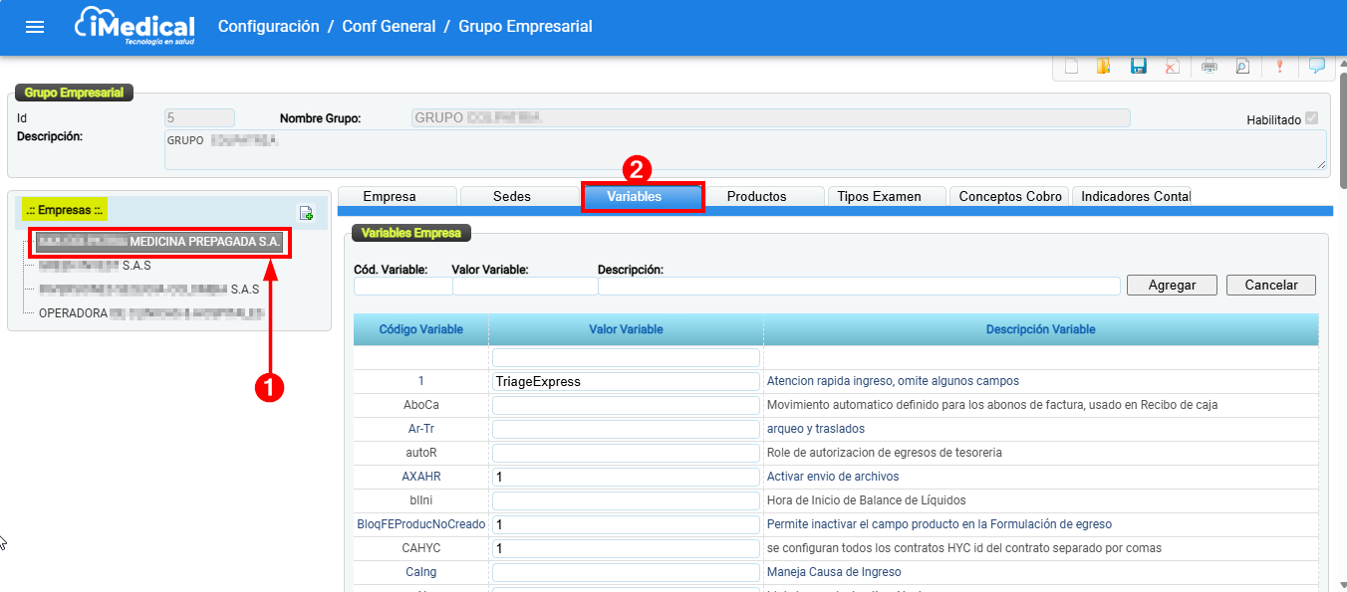Select MEDICINA PREPAGADA S.A. in company tree
Image resolution: width=1347 pixels, height=592 pixels.
click(x=160, y=242)
